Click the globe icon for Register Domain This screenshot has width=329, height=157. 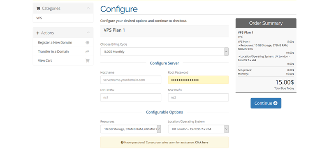88,43
